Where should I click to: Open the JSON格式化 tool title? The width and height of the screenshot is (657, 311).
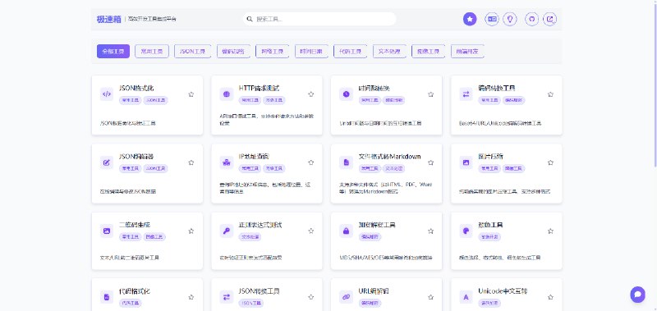136,89
